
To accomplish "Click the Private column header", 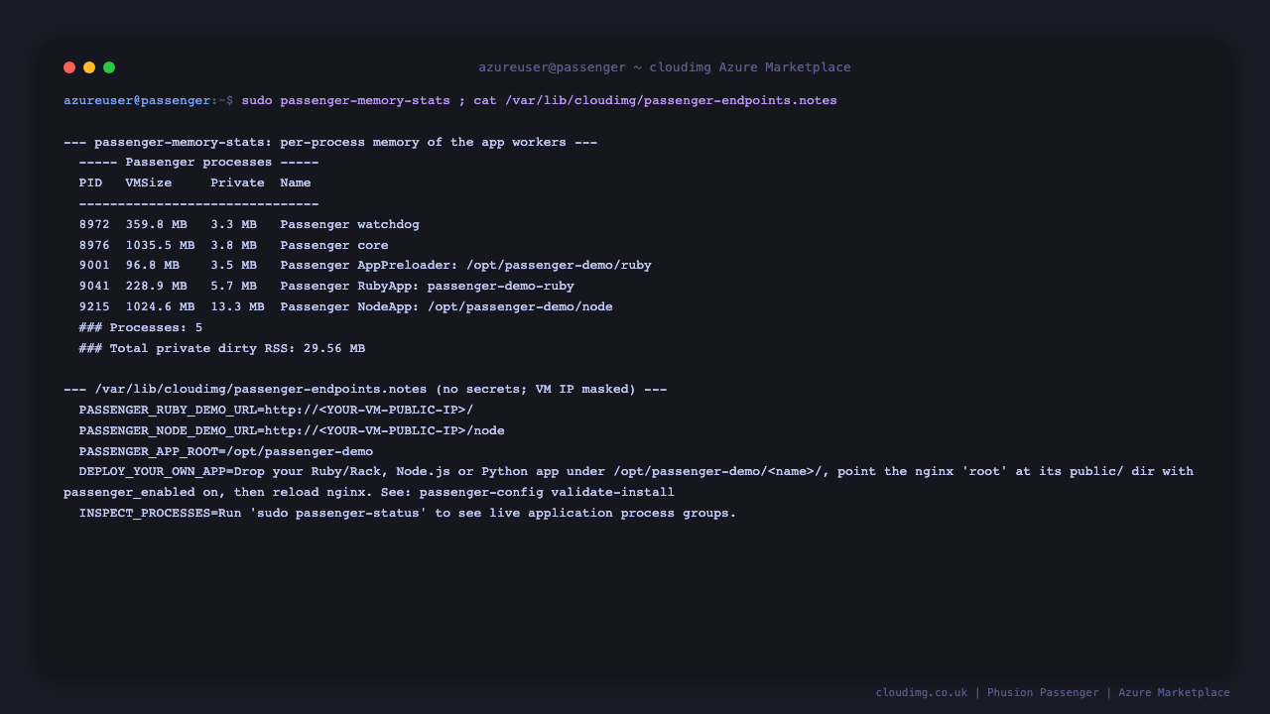I will (237, 182).
